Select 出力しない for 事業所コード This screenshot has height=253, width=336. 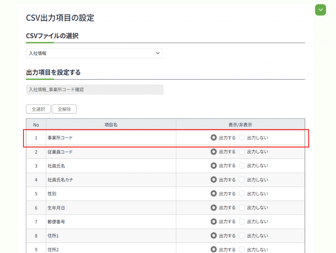[242, 138]
